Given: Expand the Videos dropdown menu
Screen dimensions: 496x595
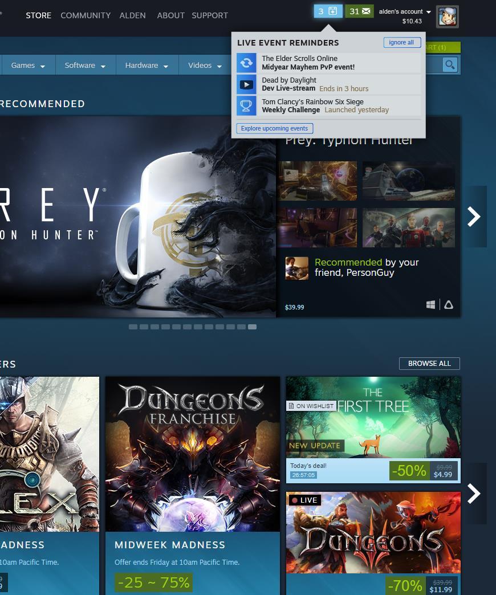Looking at the screenshot, I should point(205,66).
